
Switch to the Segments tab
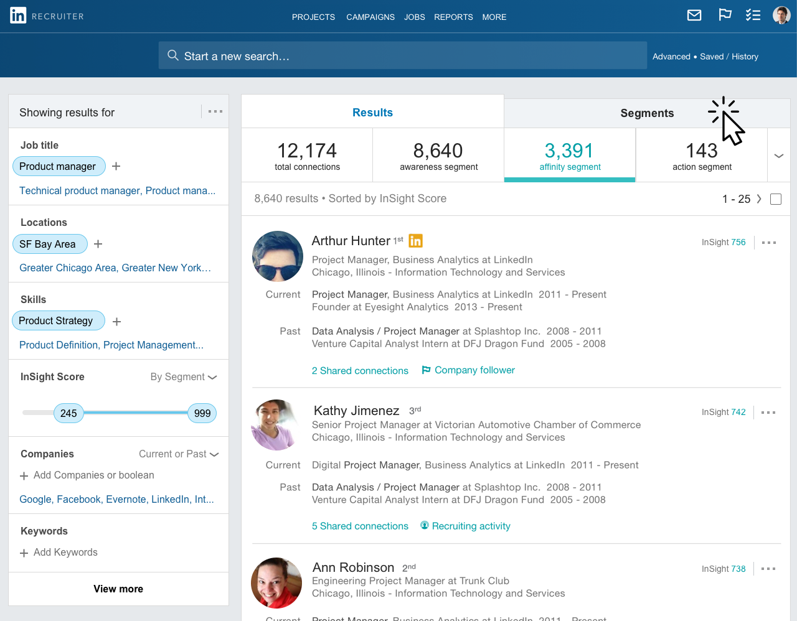[647, 113]
